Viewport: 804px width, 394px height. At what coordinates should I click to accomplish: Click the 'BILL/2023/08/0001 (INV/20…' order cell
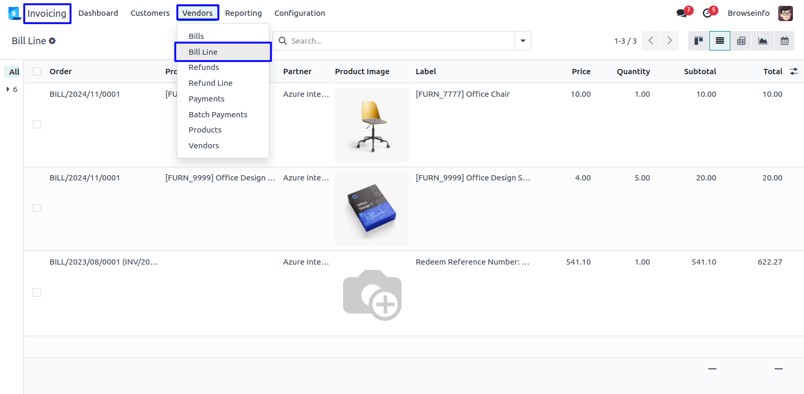point(104,262)
